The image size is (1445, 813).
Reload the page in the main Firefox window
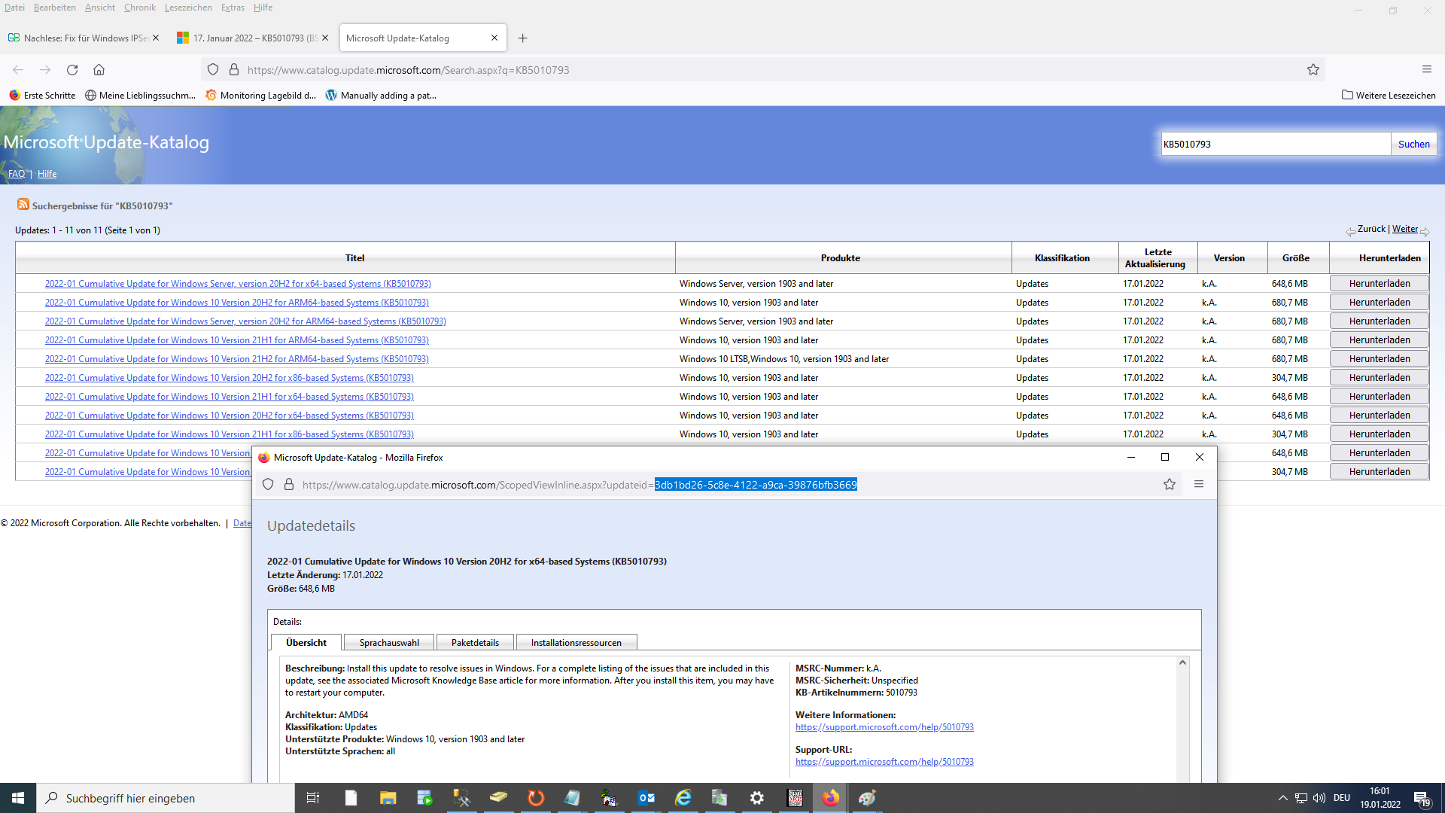coord(72,70)
